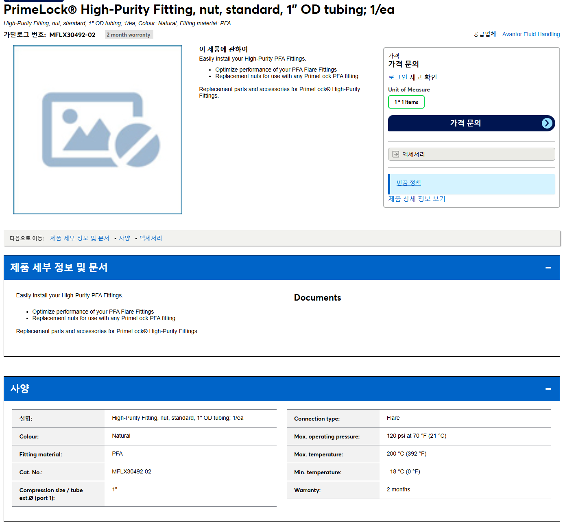The image size is (563, 530).
Task: Collapse the 제품 세부 정보 및 문서 section
Action: click(x=548, y=268)
